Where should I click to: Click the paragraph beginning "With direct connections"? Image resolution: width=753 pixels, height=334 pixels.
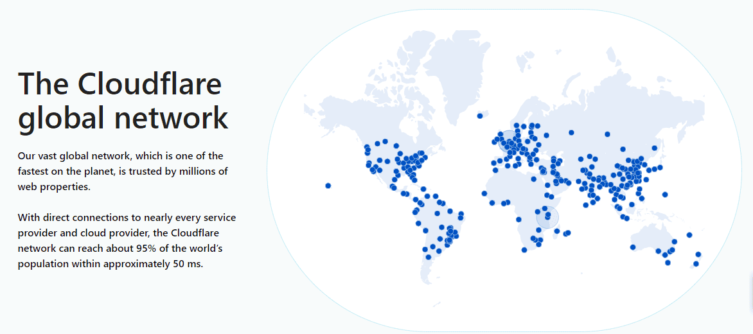point(127,240)
